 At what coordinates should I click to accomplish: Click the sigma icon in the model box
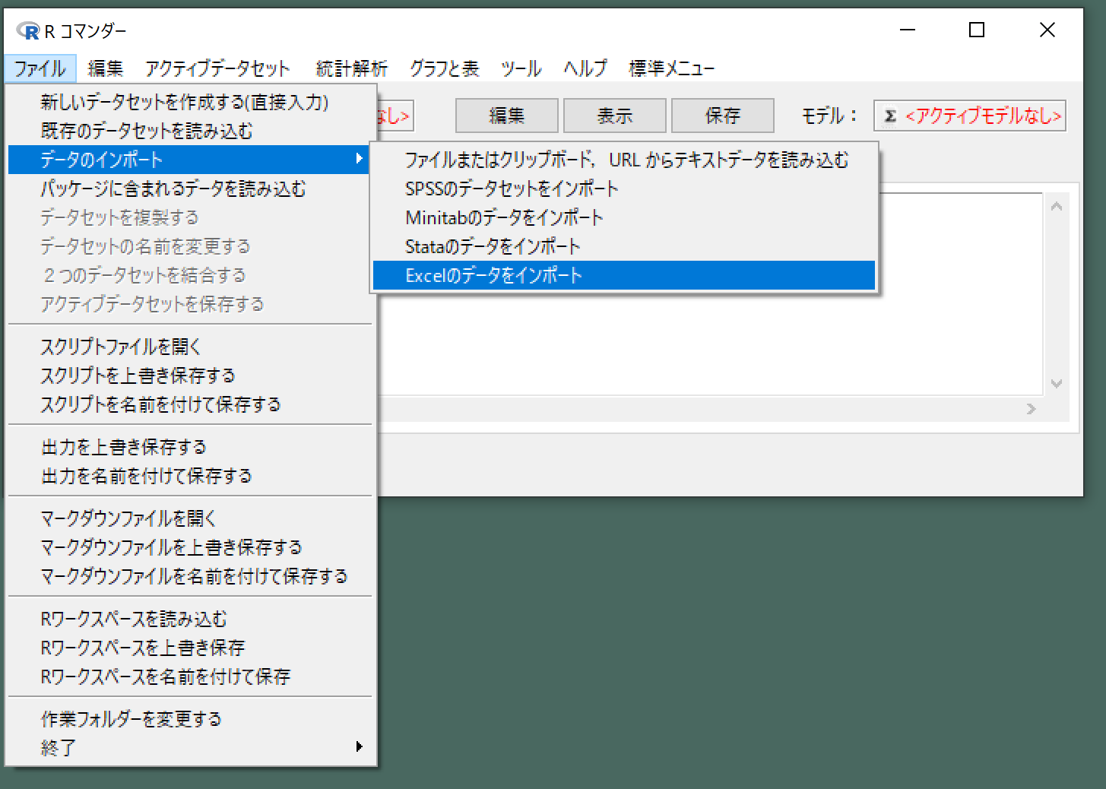[890, 116]
